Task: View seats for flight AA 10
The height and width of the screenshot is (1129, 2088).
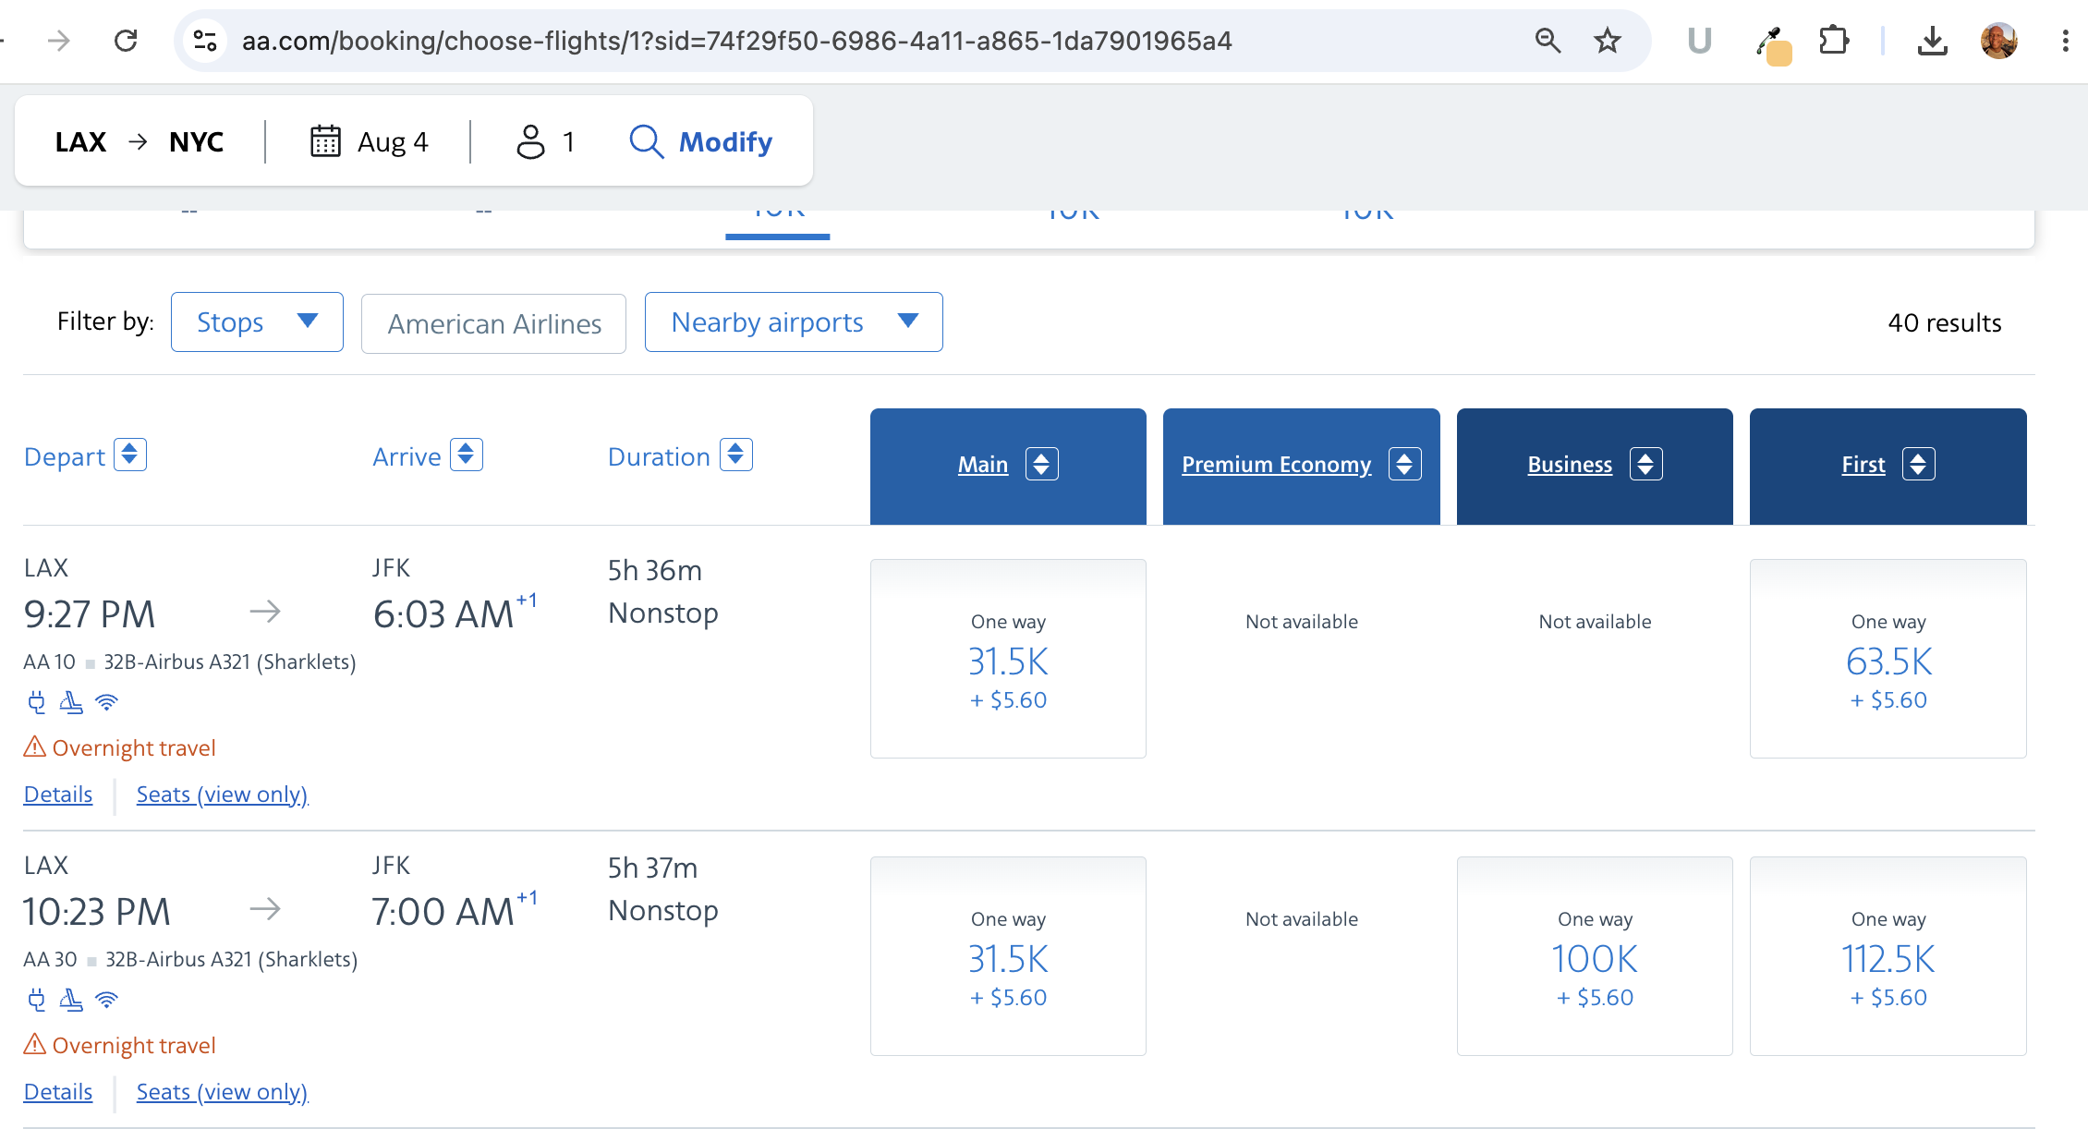Action: pyautogui.click(x=222, y=795)
